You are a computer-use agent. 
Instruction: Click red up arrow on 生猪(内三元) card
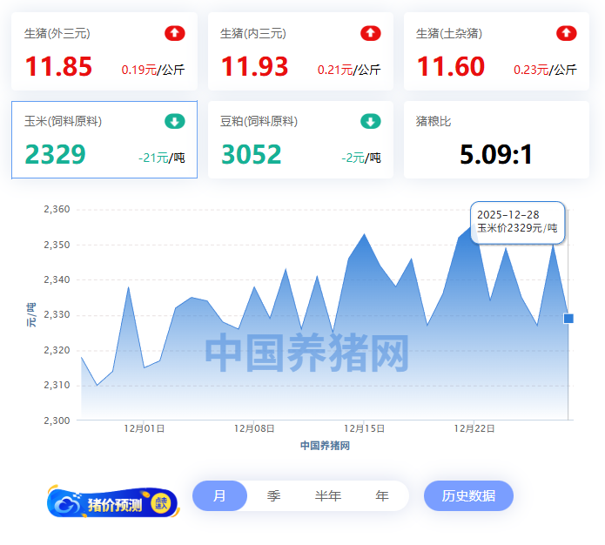pos(371,33)
